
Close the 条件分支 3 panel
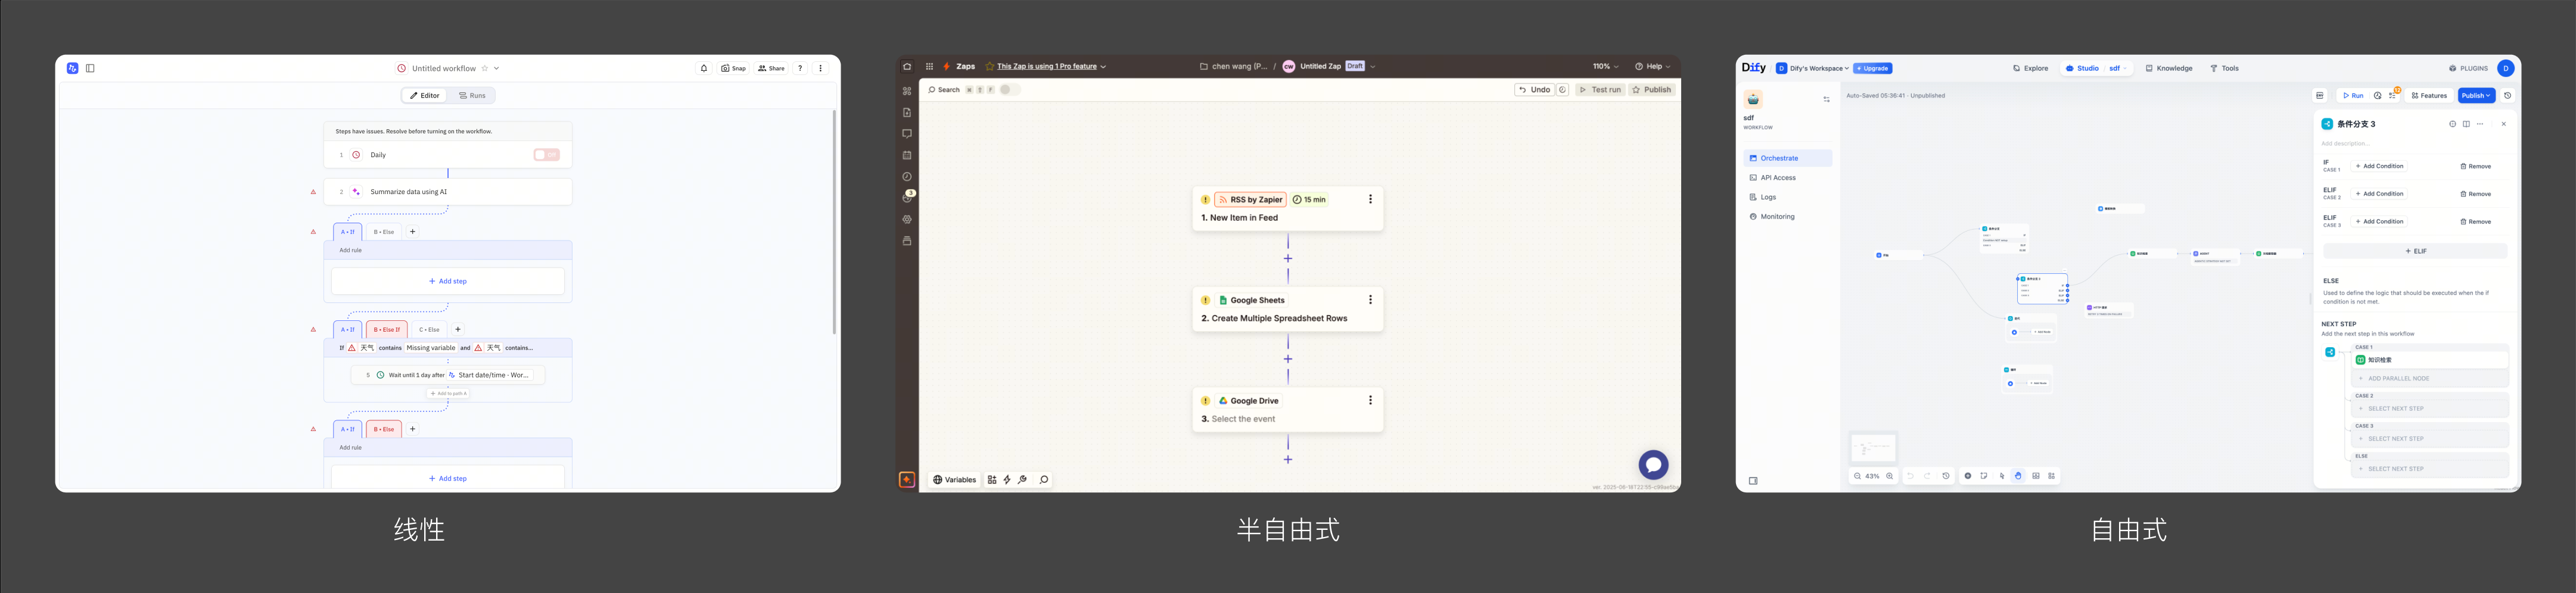pos(2504,124)
